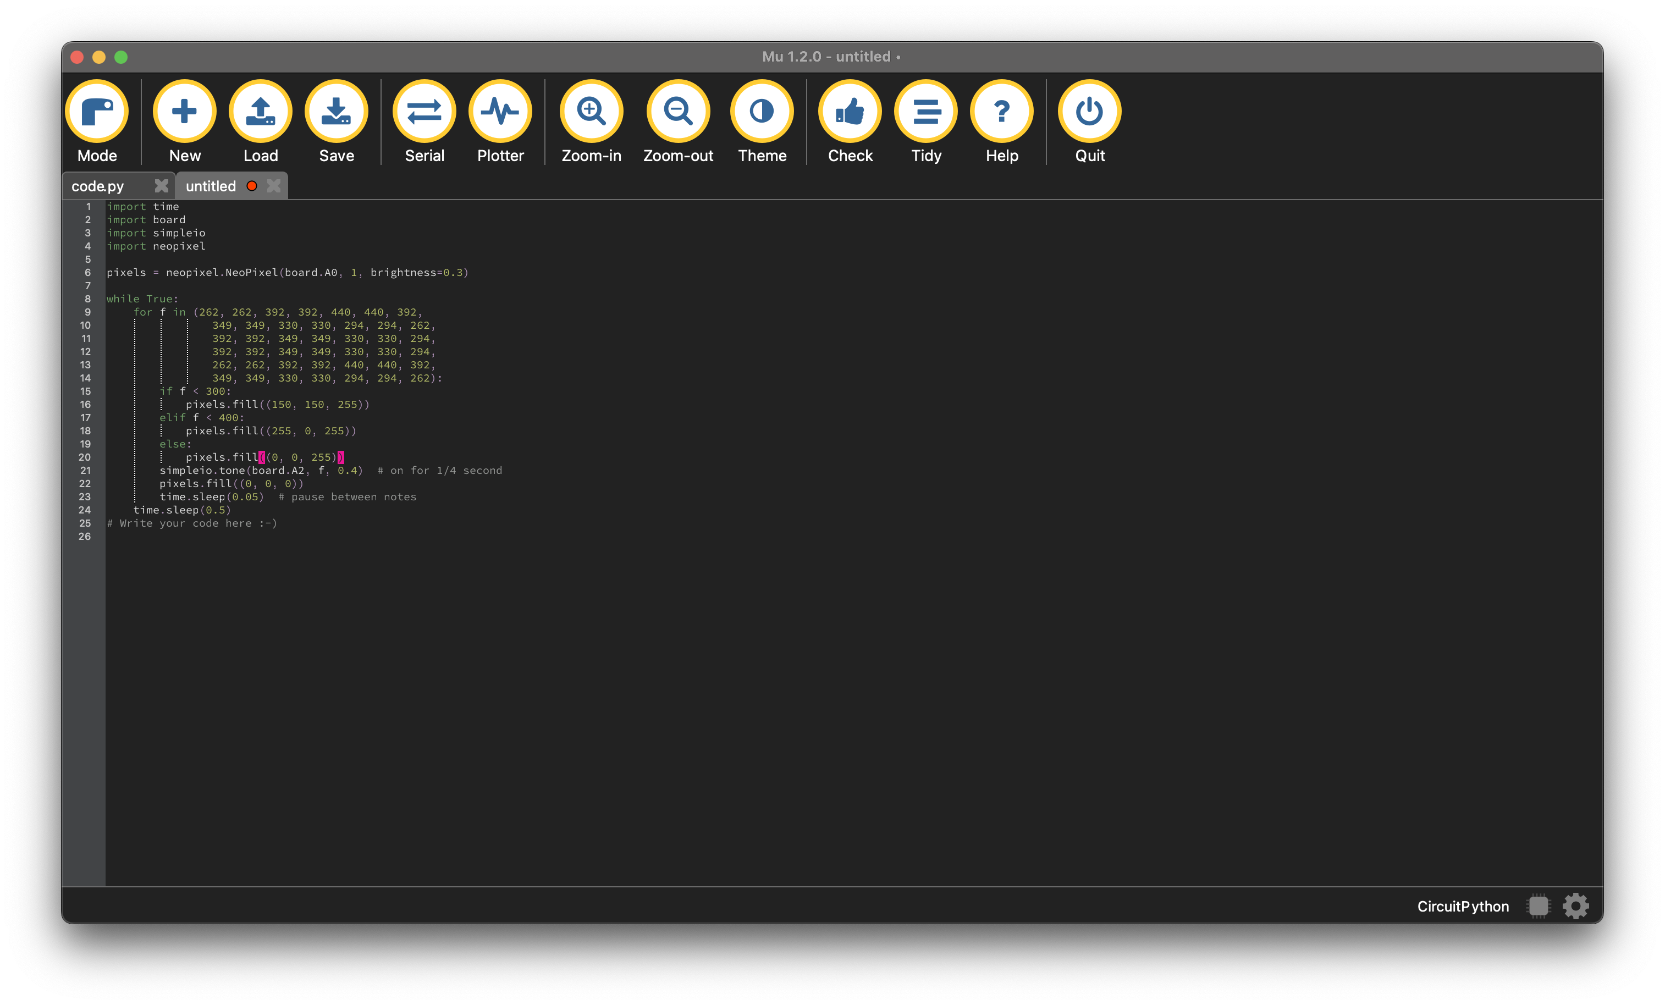Click the CircuitPython device chip icon
The image size is (1665, 1005).
(x=1538, y=905)
